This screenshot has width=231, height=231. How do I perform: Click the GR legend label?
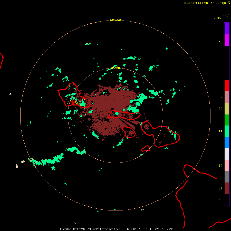click(220, 97)
